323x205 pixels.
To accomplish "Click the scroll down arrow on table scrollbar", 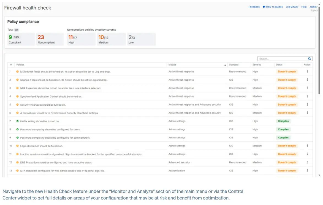I will 319,175.
